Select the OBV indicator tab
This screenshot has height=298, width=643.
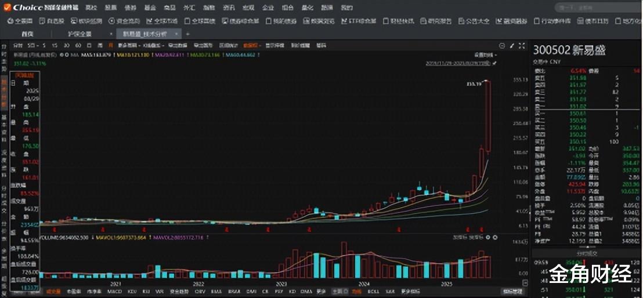pos(200,292)
